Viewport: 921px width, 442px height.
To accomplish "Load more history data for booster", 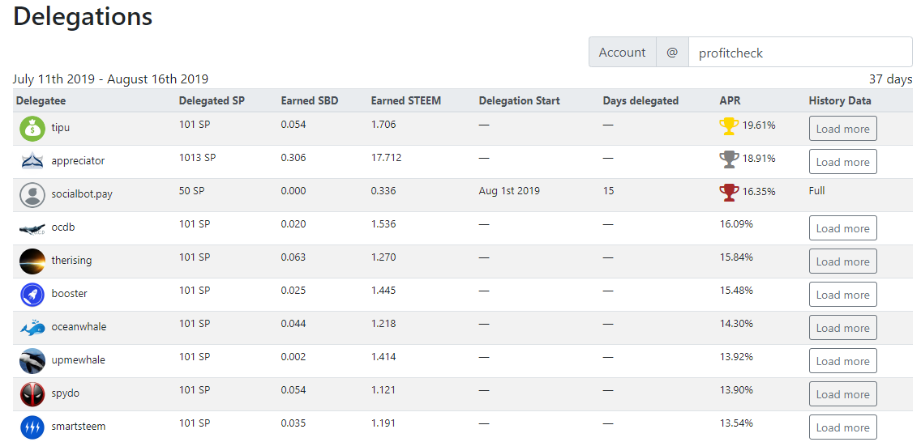I will pos(843,295).
